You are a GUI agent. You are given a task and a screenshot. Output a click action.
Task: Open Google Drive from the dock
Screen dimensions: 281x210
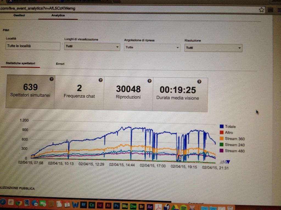coord(175,207)
